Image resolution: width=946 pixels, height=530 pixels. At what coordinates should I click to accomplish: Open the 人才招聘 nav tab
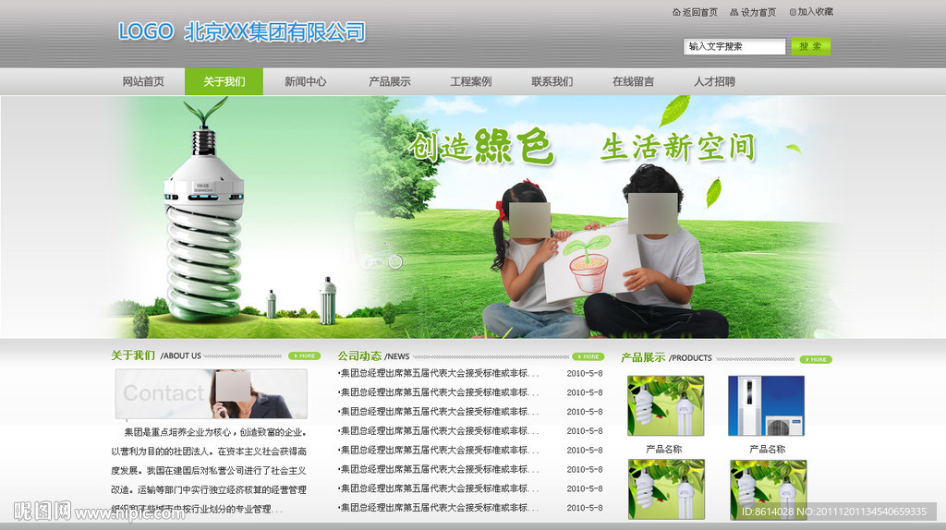pos(714,81)
